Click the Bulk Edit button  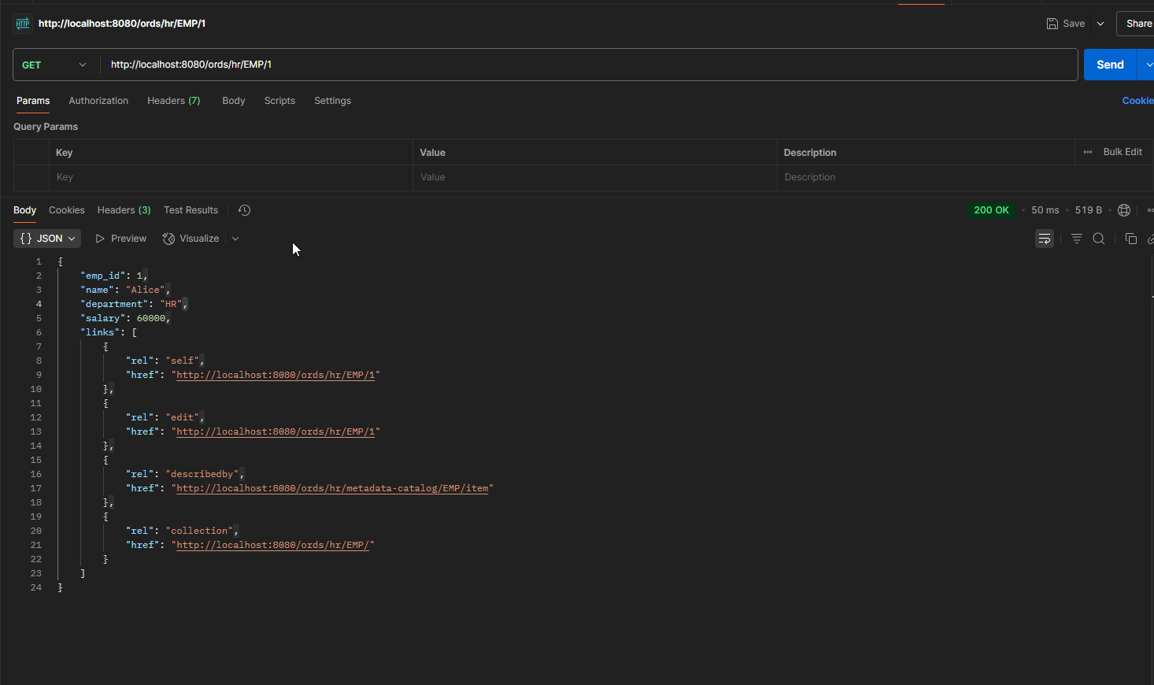(1123, 152)
